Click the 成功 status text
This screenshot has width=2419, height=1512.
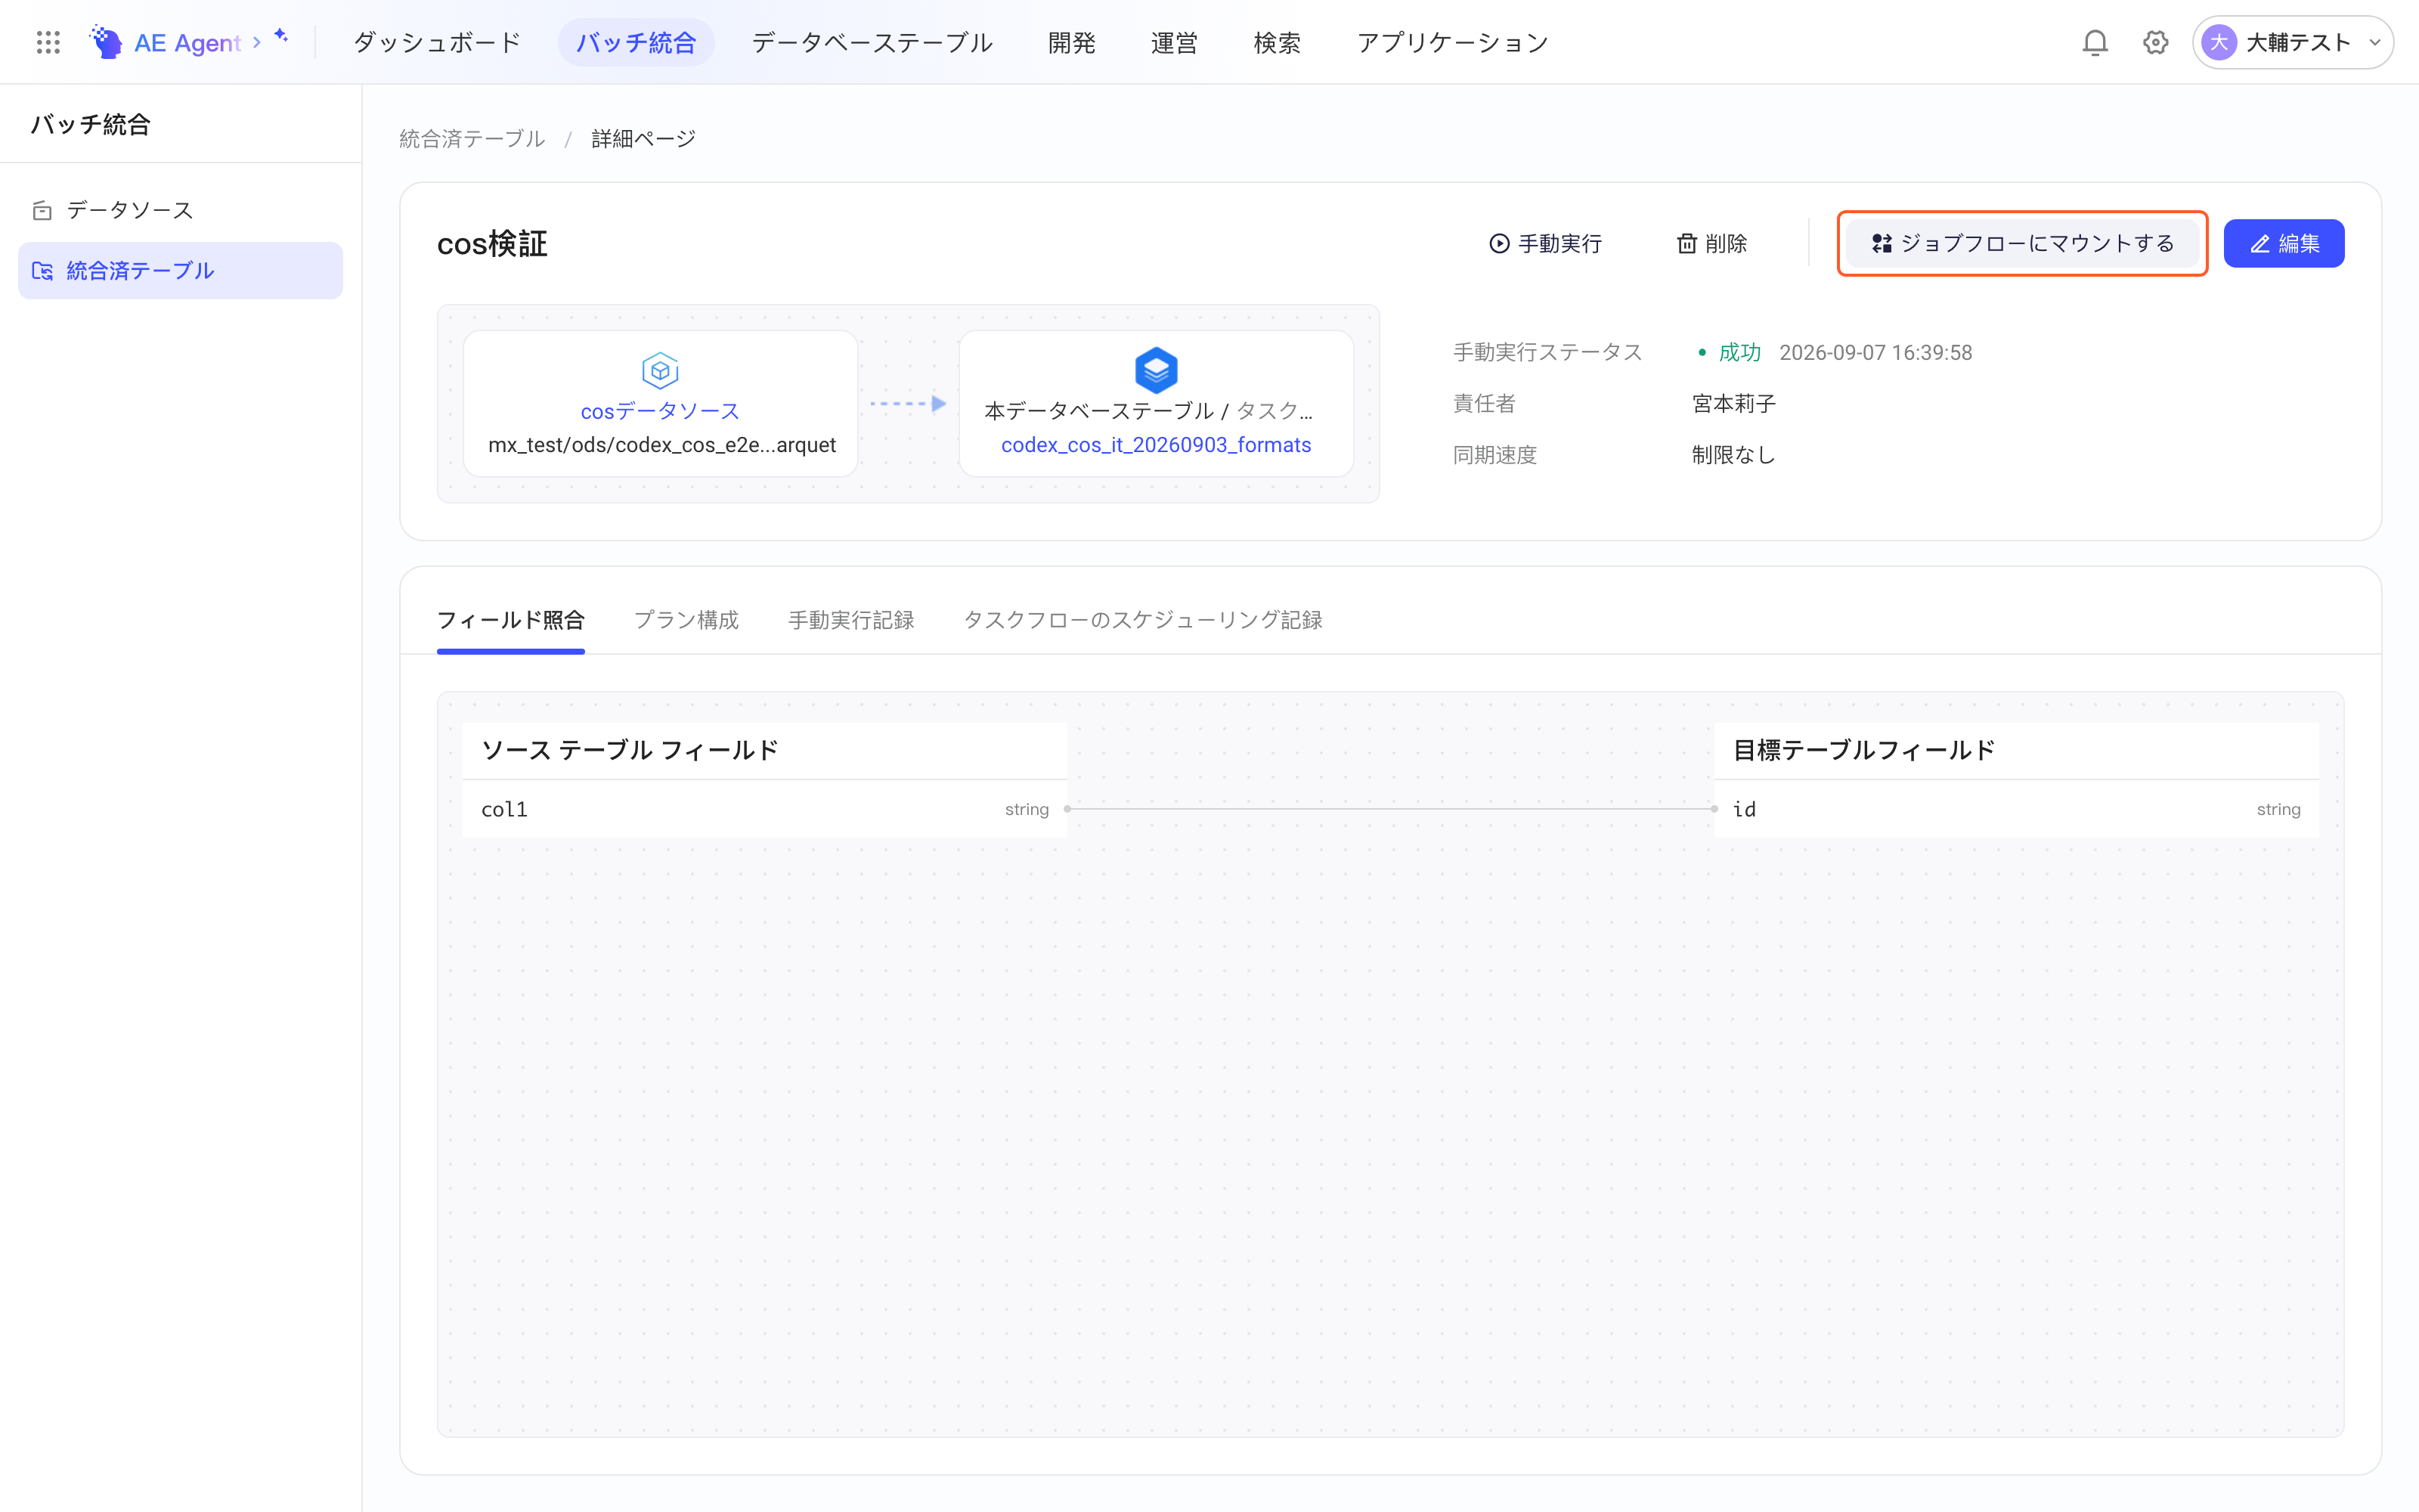(x=1739, y=353)
